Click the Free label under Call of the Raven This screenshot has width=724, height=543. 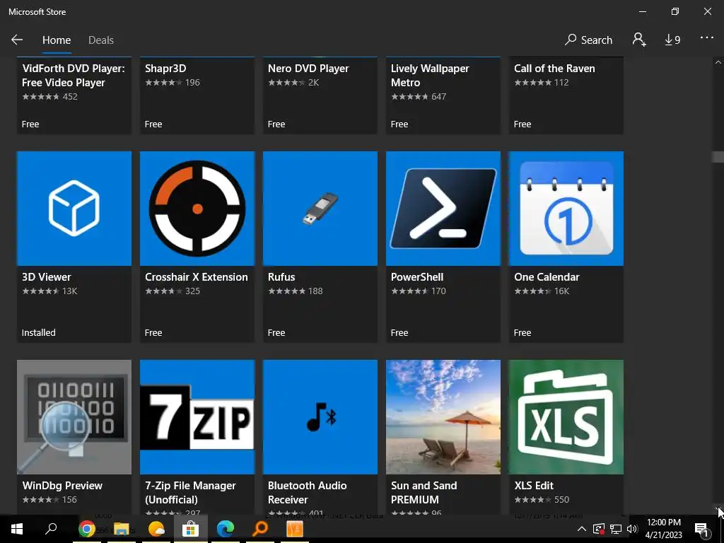pos(522,124)
